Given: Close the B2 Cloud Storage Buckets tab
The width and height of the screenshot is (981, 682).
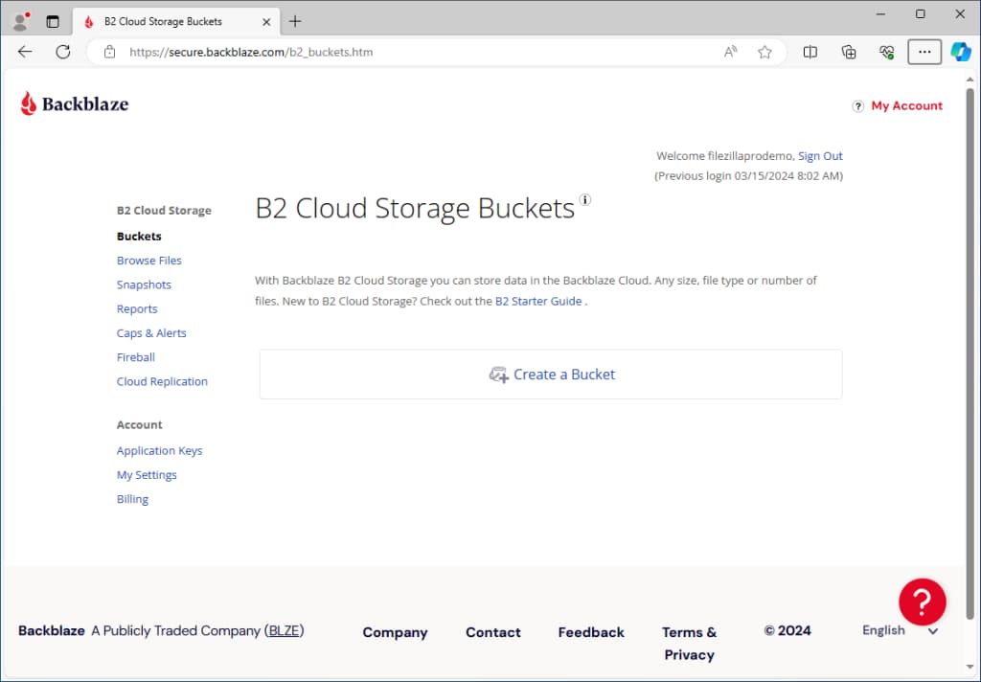Looking at the screenshot, I should point(266,21).
